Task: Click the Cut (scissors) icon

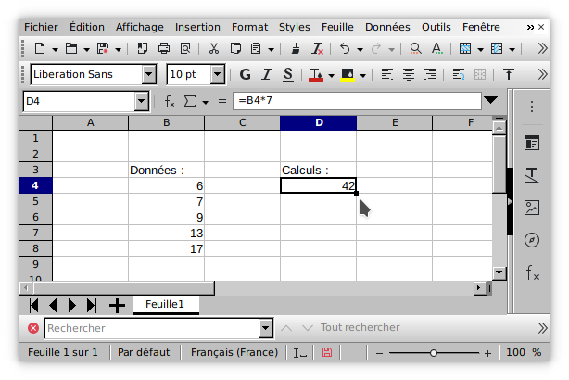Action: tap(213, 48)
